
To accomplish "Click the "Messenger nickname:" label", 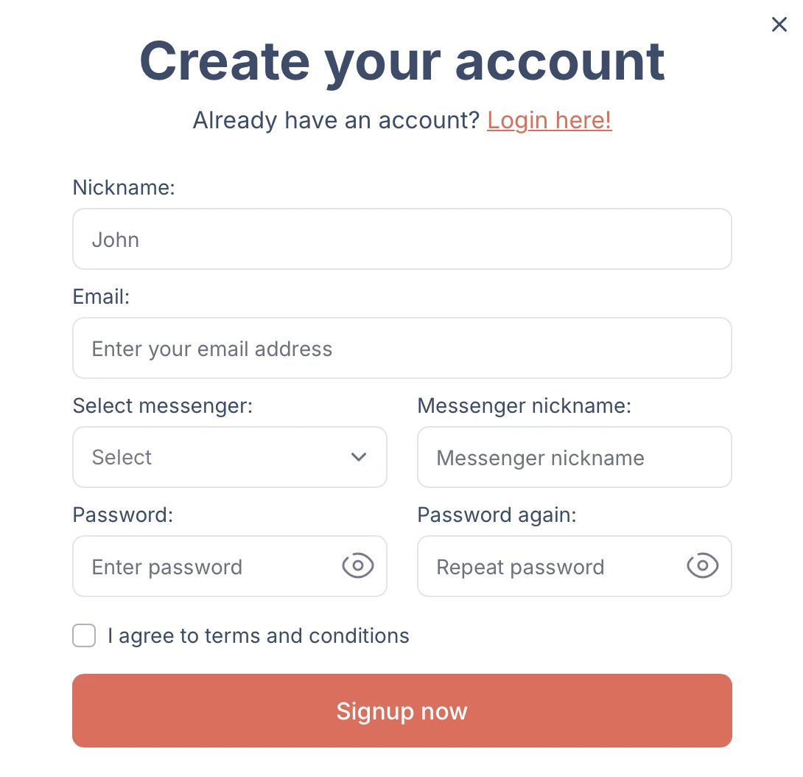I will 525,406.
